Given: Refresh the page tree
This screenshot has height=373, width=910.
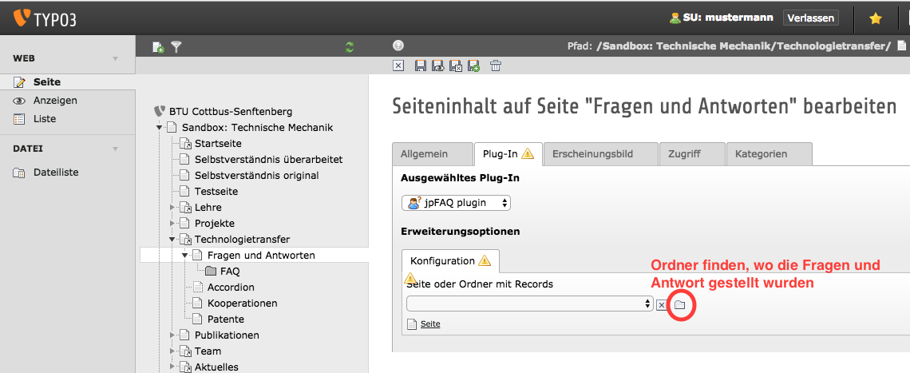Looking at the screenshot, I should point(349,48).
